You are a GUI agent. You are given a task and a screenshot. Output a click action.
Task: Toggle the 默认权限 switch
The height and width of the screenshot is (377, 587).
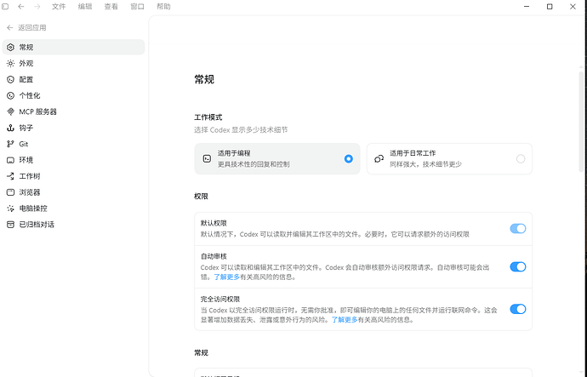click(x=518, y=228)
